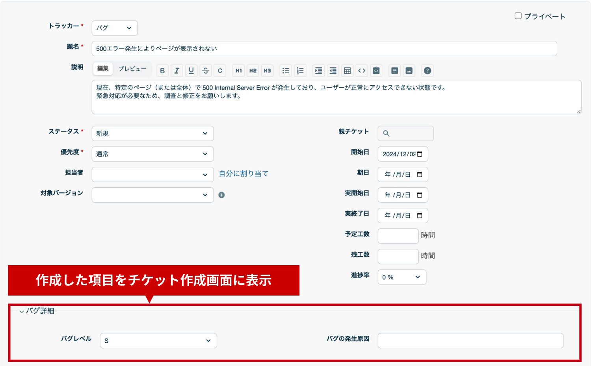The width and height of the screenshot is (591, 366).
Task: Insert heading 1 with H1 button
Action: point(239,71)
